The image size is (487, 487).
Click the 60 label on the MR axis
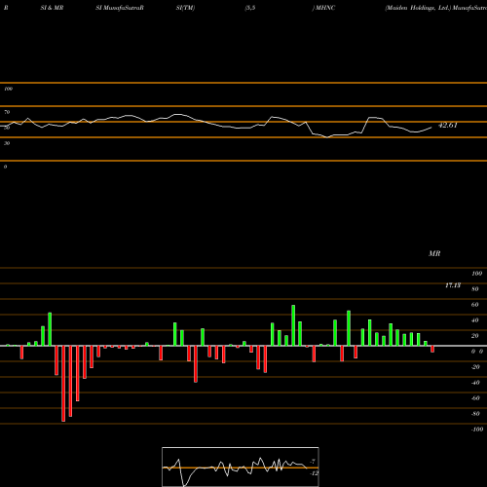click(x=475, y=305)
